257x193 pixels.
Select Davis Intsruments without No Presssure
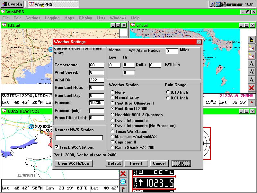[129, 120]
